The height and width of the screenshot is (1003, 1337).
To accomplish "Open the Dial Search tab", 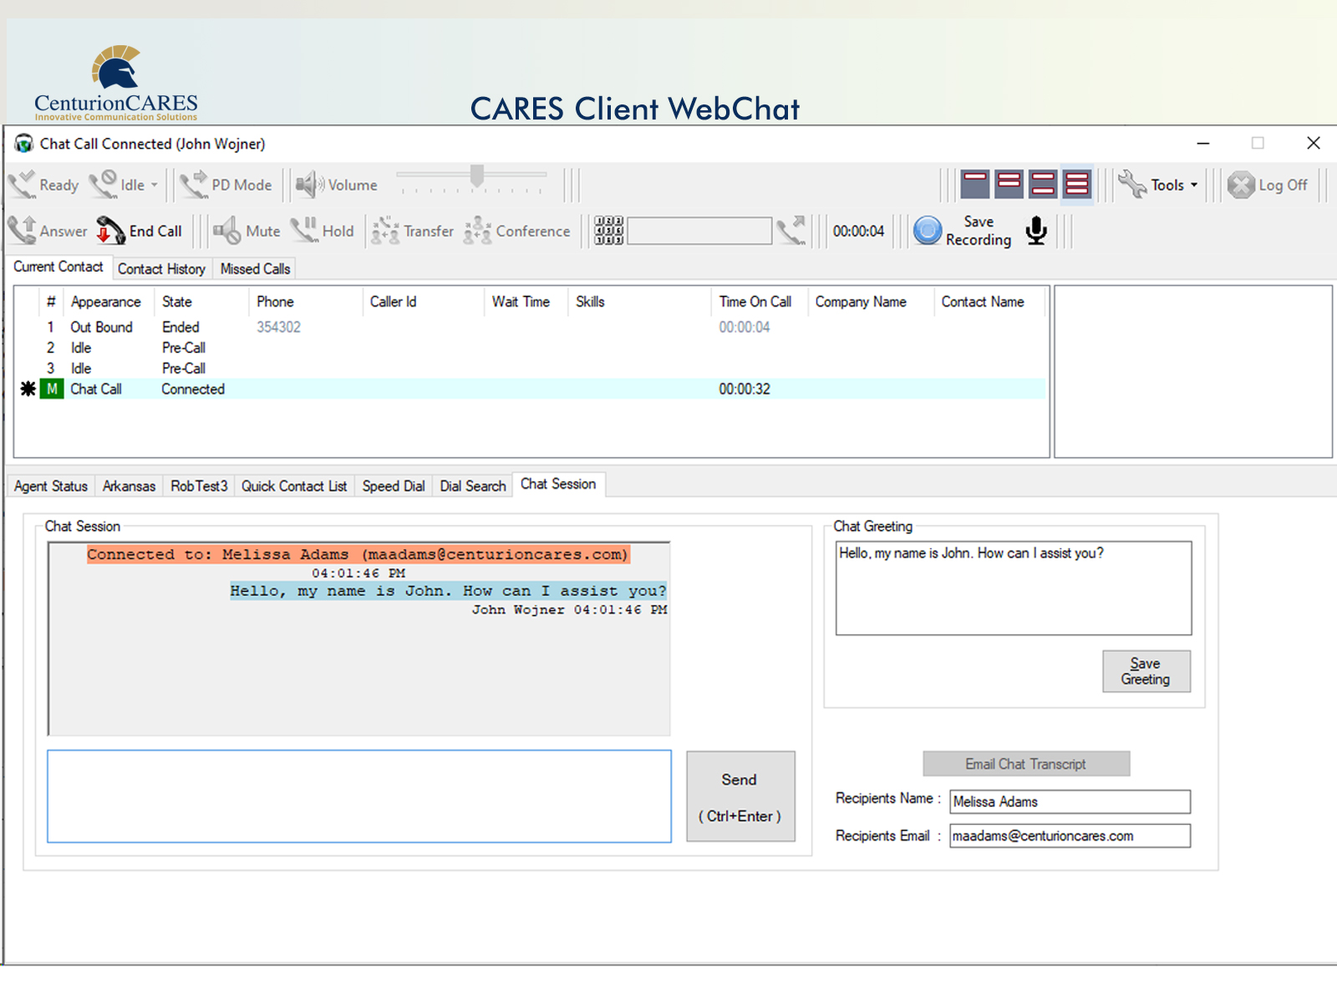I will click(473, 486).
